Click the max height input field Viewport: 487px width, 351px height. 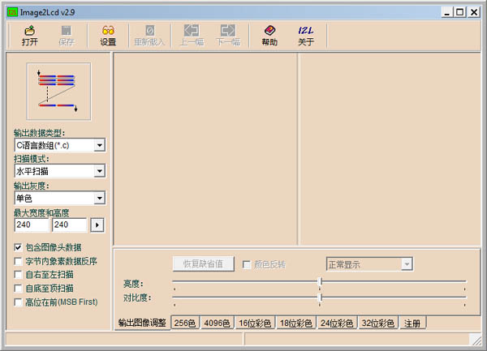[x=69, y=225]
